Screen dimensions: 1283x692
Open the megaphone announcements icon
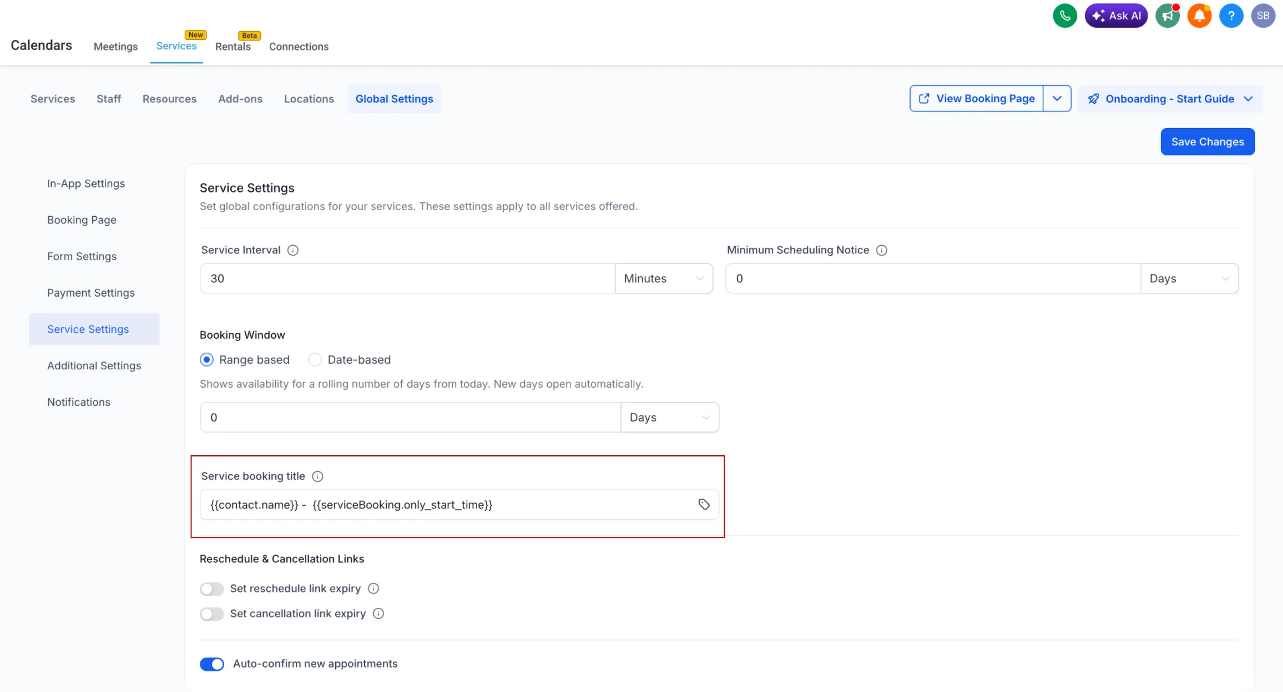tap(1168, 16)
